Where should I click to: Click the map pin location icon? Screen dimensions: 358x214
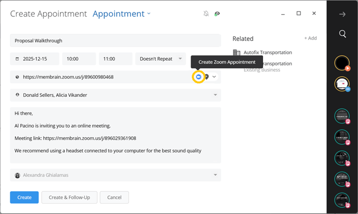[207, 77]
